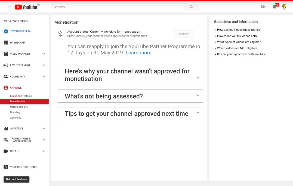Click the CREATOR STUDIO heading
293x186 pixels.
[x=16, y=21]
